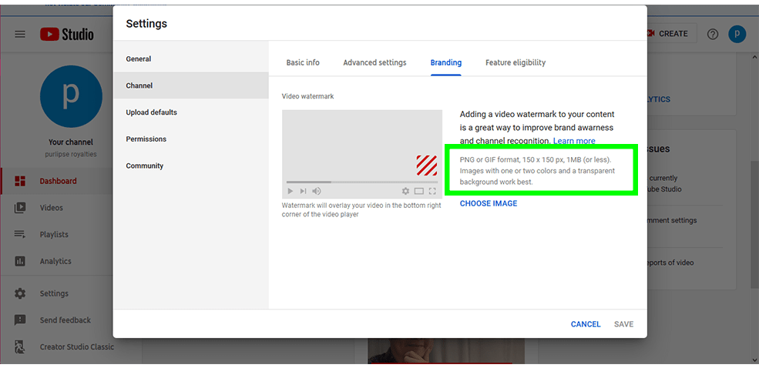Click the play icon in watermark preview
759x368 pixels.
290,191
